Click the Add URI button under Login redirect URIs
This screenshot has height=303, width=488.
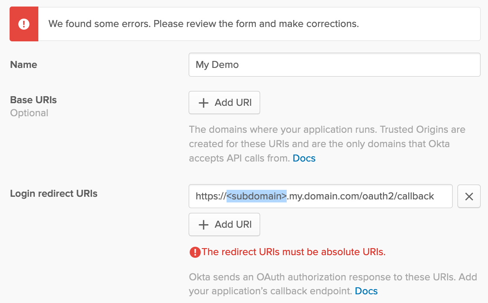pos(224,224)
